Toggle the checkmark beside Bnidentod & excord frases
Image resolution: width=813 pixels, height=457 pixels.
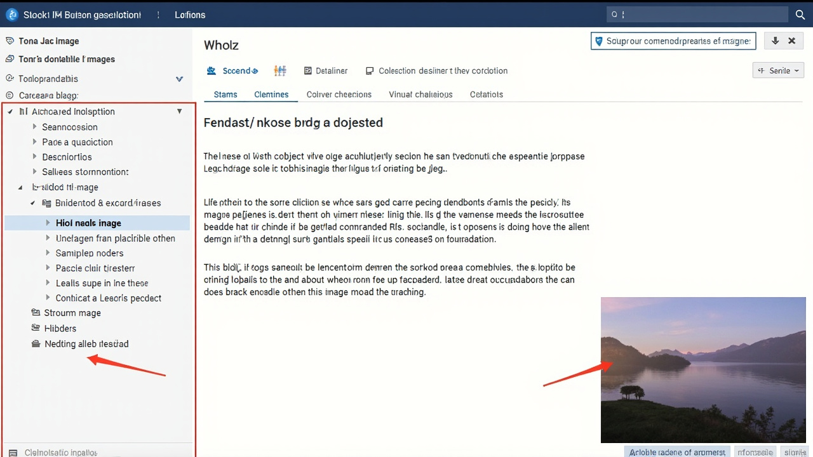33,203
